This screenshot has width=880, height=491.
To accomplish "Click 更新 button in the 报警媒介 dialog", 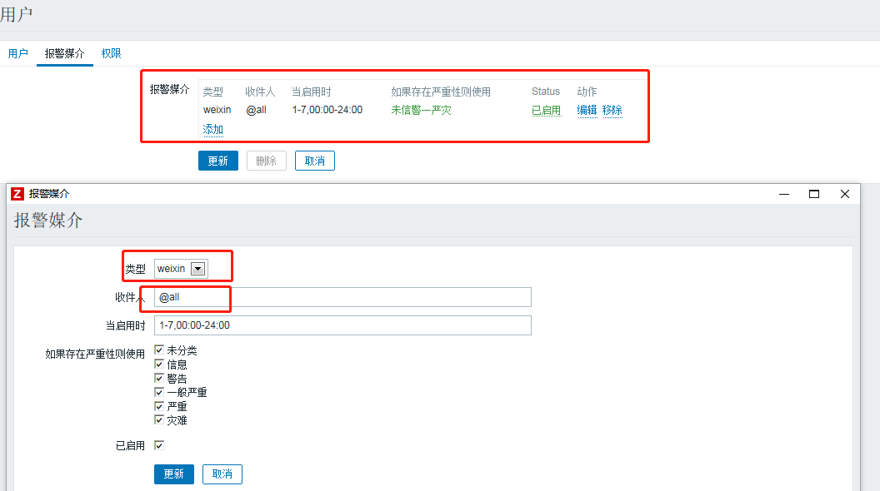I will tap(174, 474).
